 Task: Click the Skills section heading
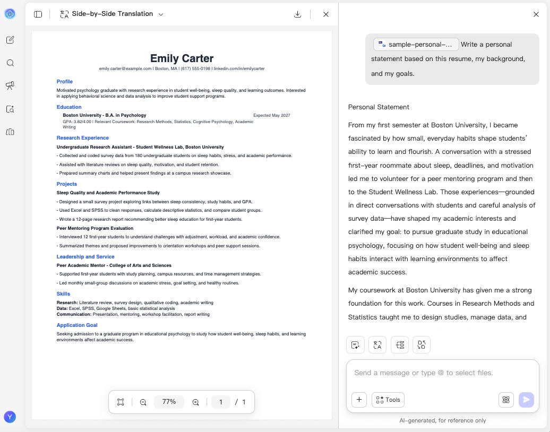[x=63, y=294]
